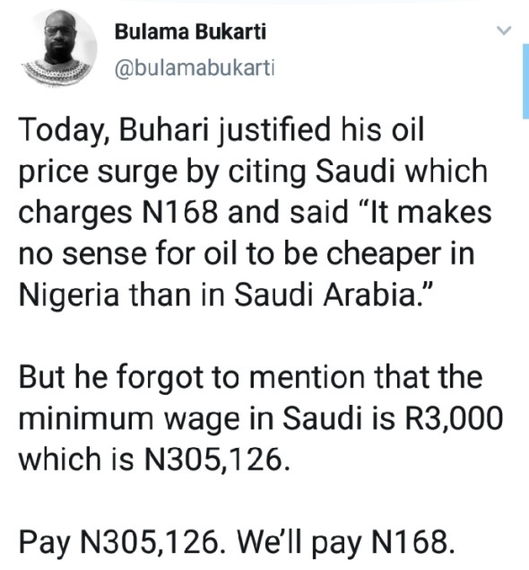This screenshot has height=570, width=529.
Task: Click "N168" after the word charges
Action: tap(179, 212)
